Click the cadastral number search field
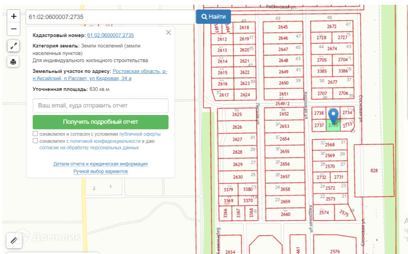The height and width of the screenshot is (254, 408). (110, 17)
